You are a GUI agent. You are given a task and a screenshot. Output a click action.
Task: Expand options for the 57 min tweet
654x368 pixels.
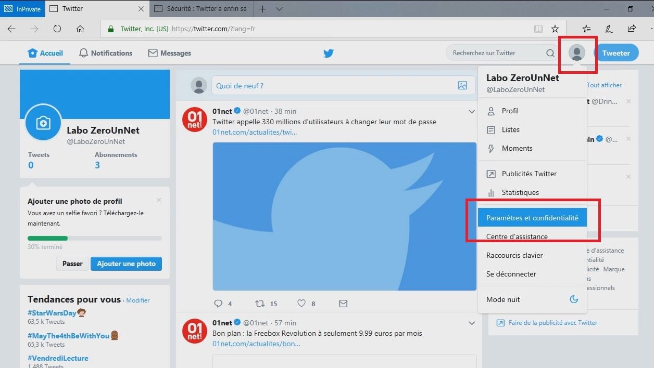pyautogui.click(x=472, y=323)
